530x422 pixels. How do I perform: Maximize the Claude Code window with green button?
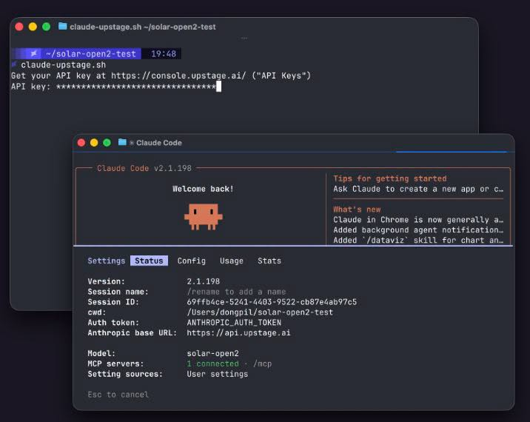pos(107,143)
